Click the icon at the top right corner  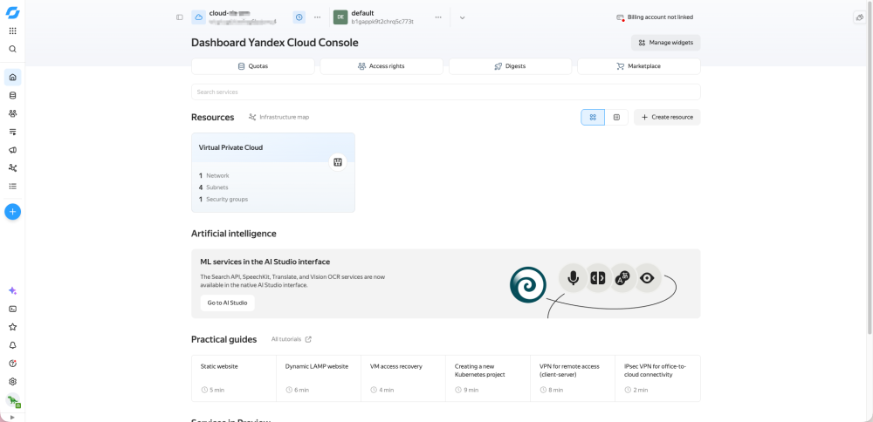[859, 17]
